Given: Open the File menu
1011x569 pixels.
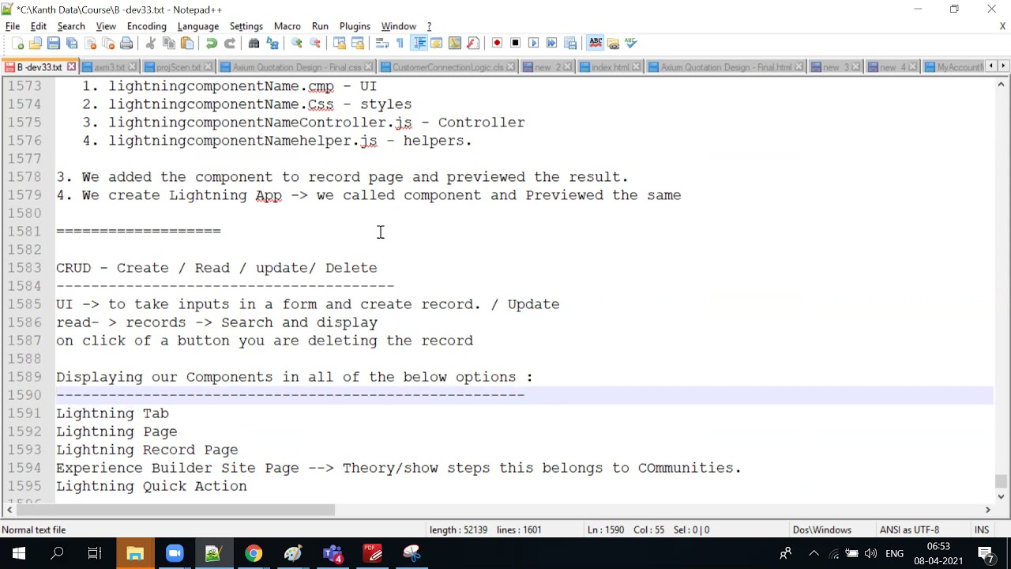Looking at the screenshot, I should pos(13,26).
